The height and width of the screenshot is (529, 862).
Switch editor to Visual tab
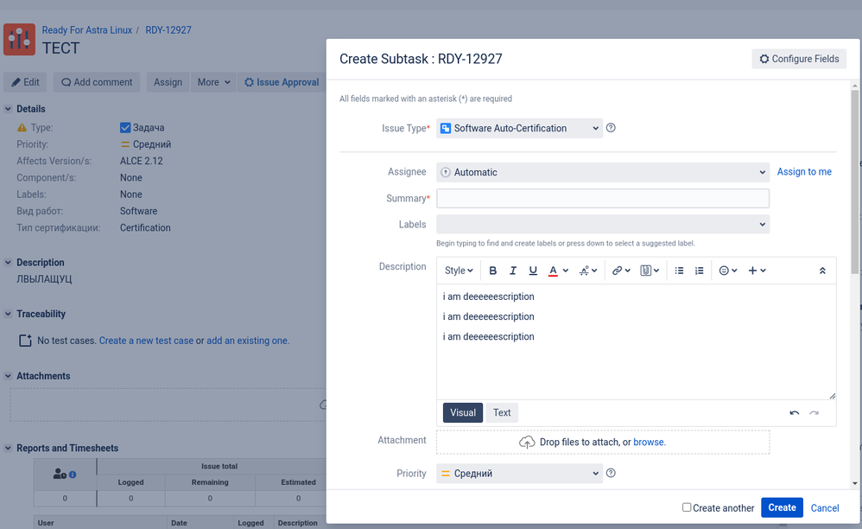[x=463, y=412]
